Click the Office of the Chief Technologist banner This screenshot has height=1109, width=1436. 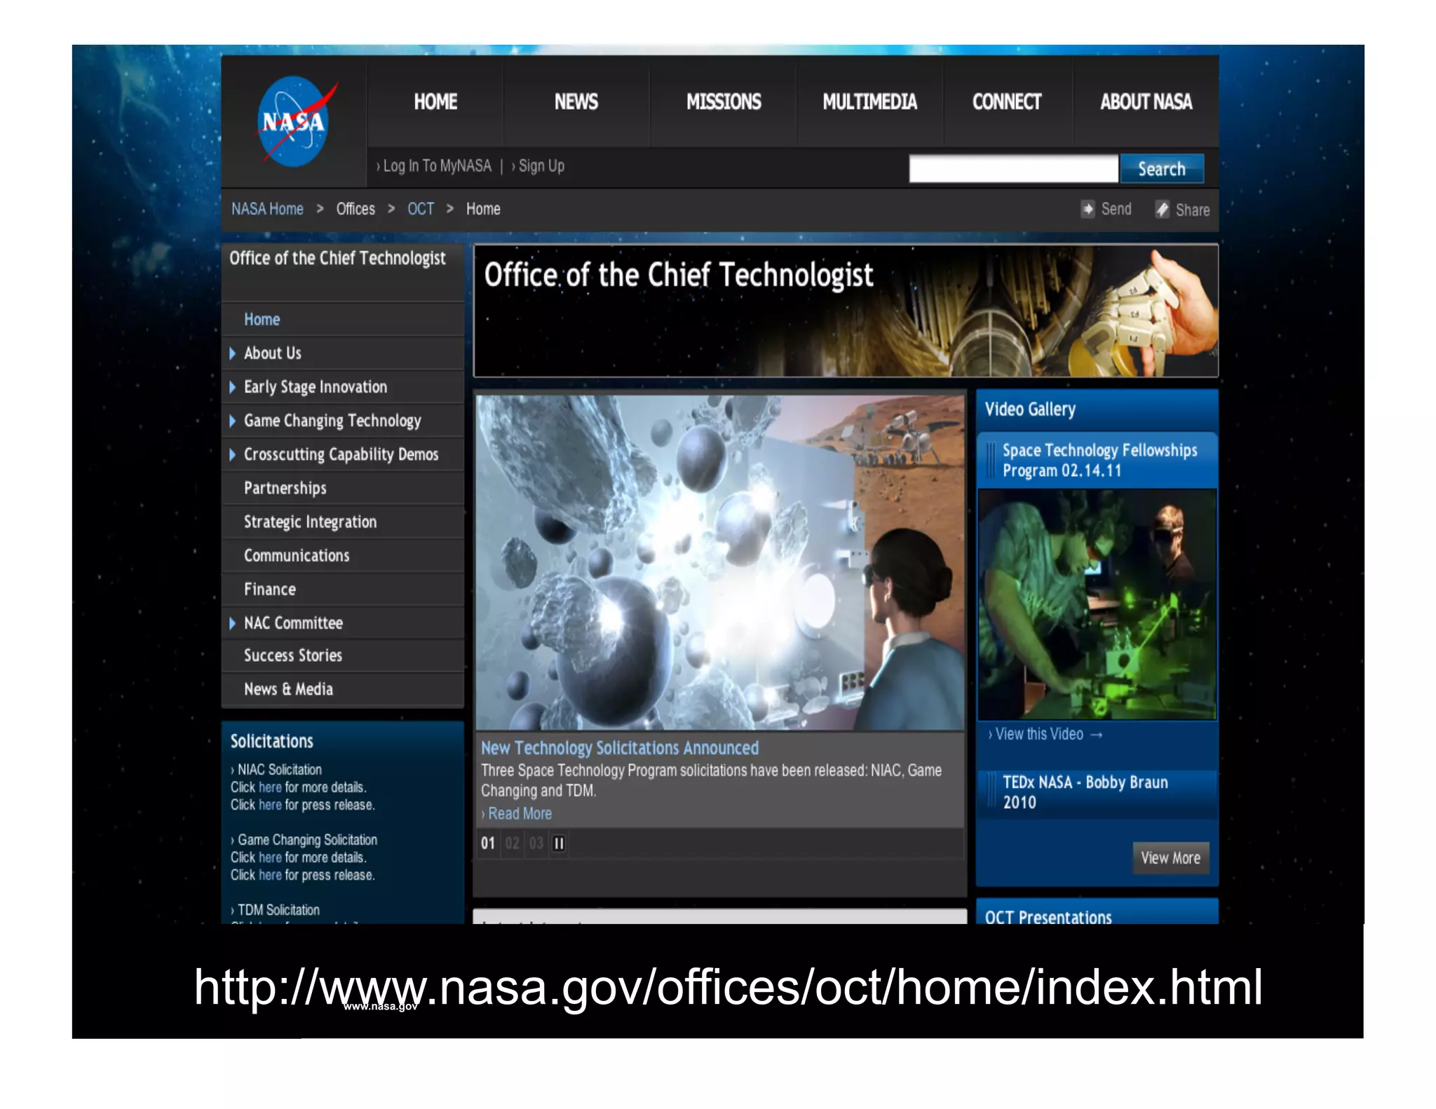click(x=846, y=311)
